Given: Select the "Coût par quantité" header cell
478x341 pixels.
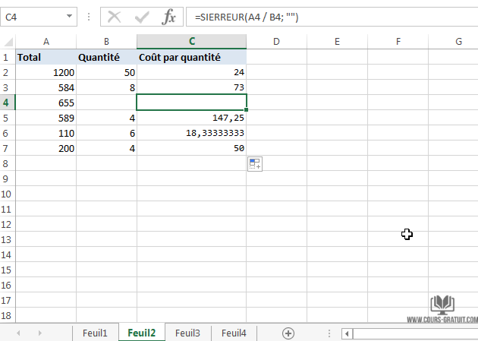Looking at the screenshot, I should tap(191, 57).
